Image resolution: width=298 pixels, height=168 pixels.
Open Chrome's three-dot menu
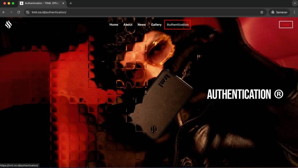pyautogui.click(x=295, y=12)
